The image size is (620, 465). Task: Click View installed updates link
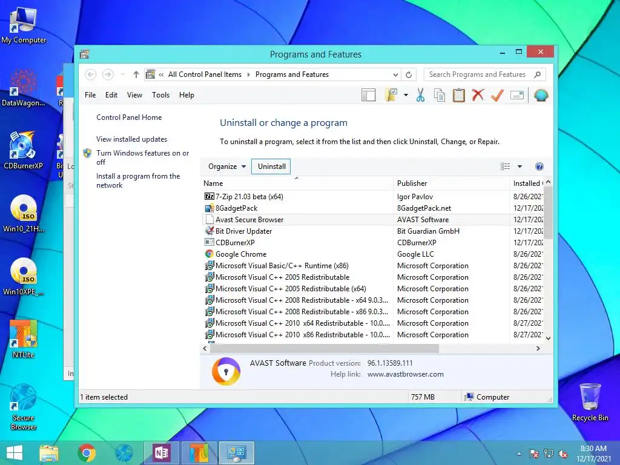(131, 139)
